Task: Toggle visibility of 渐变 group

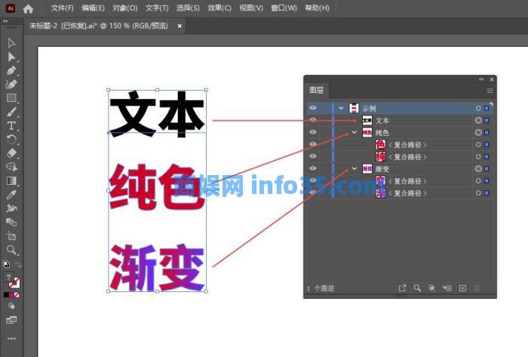Action: [x=313, y=168]
